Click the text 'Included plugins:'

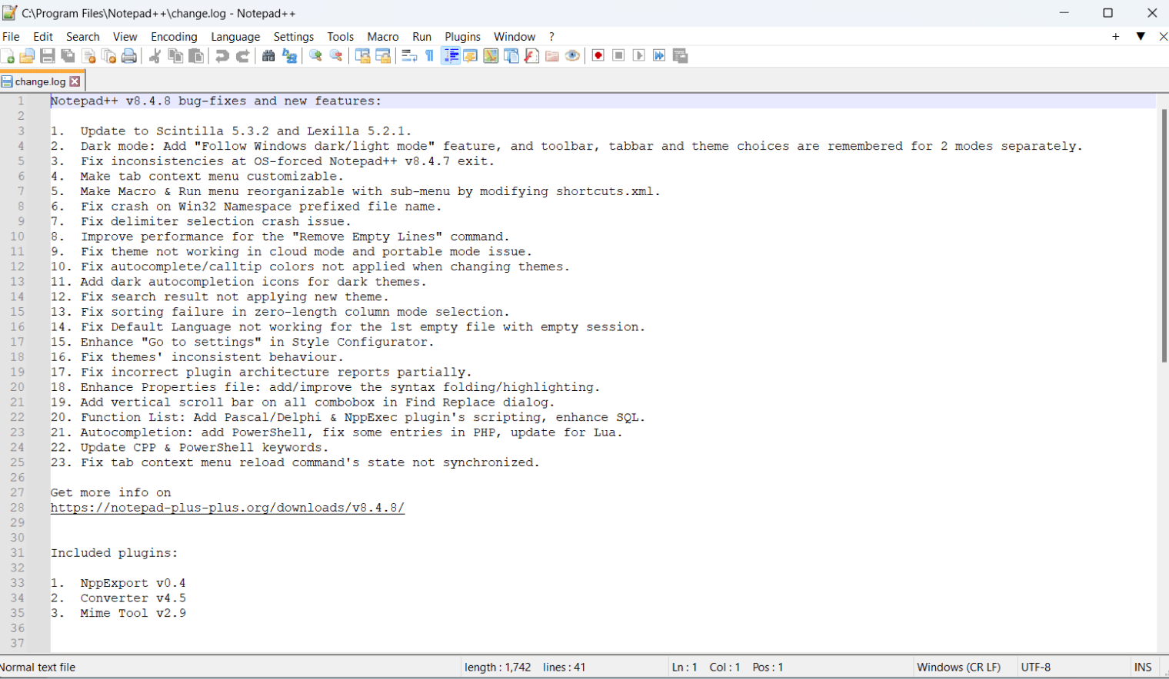pyautogui.click(x=115, y=553)
